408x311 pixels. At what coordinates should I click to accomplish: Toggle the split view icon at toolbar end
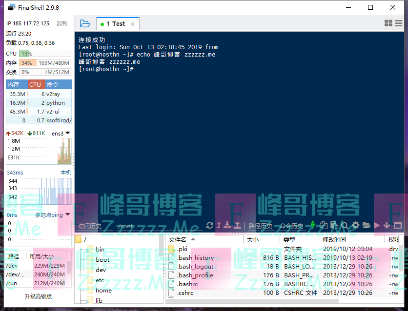click(x=398, y=225)
